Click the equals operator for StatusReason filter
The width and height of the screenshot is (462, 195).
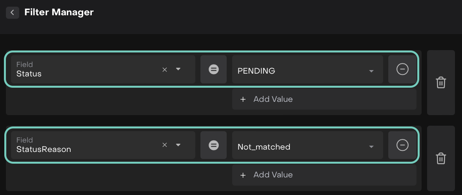213,145
